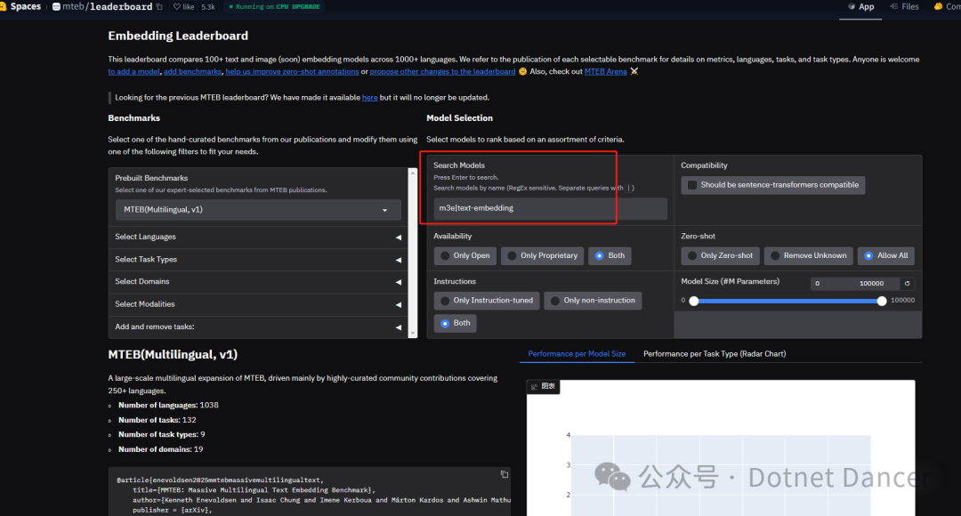The image size is (961, 516).
Task: Select Remove Unknown zero-shot option
Action: click(x=808, y=255)
